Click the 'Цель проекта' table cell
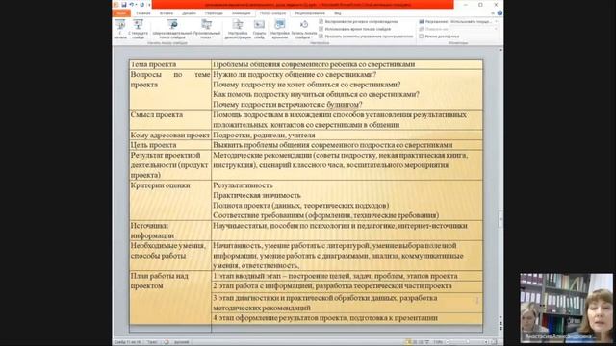 click(x=170, y=145)
